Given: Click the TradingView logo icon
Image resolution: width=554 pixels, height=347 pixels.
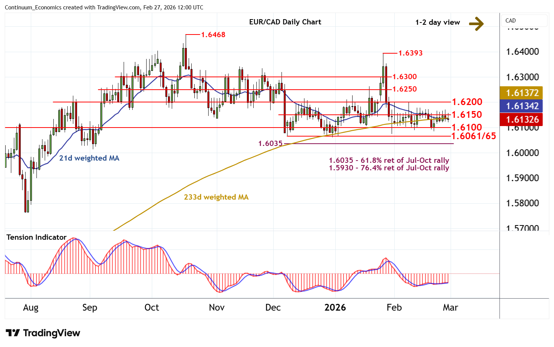Looking at the screenshot, I should (x=13, y=333).
